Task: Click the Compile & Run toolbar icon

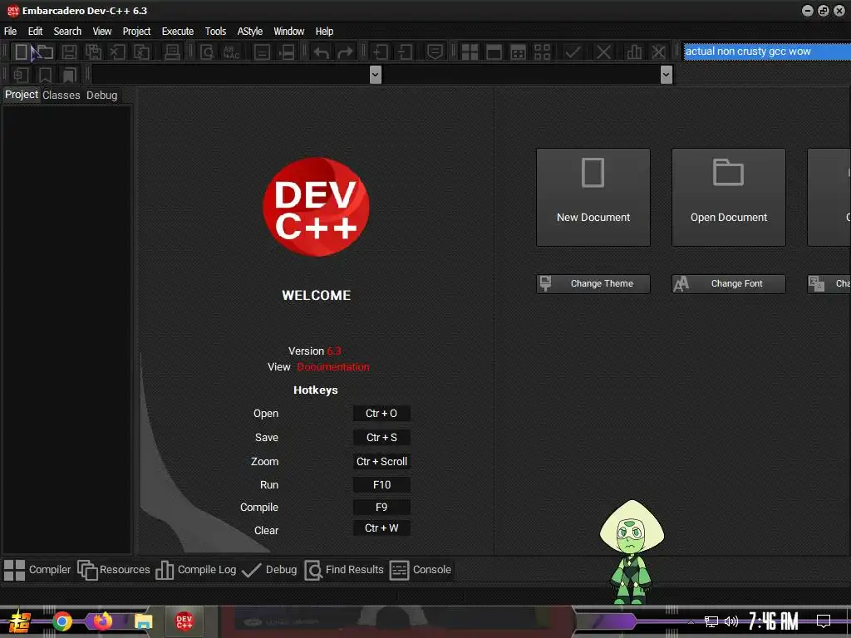Action: pos(519,52)
